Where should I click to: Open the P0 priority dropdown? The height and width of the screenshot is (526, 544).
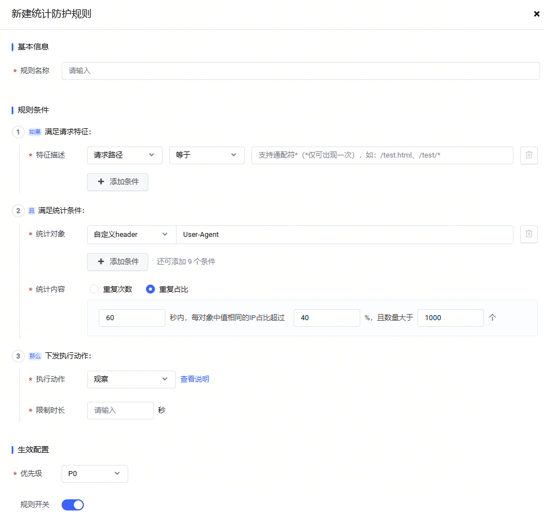pyautogui.click(x=94, y=474)
